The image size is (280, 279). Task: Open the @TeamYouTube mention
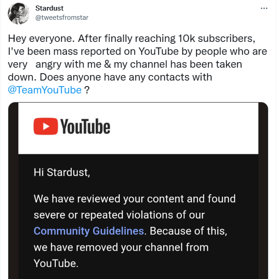(x=45, y=90)
